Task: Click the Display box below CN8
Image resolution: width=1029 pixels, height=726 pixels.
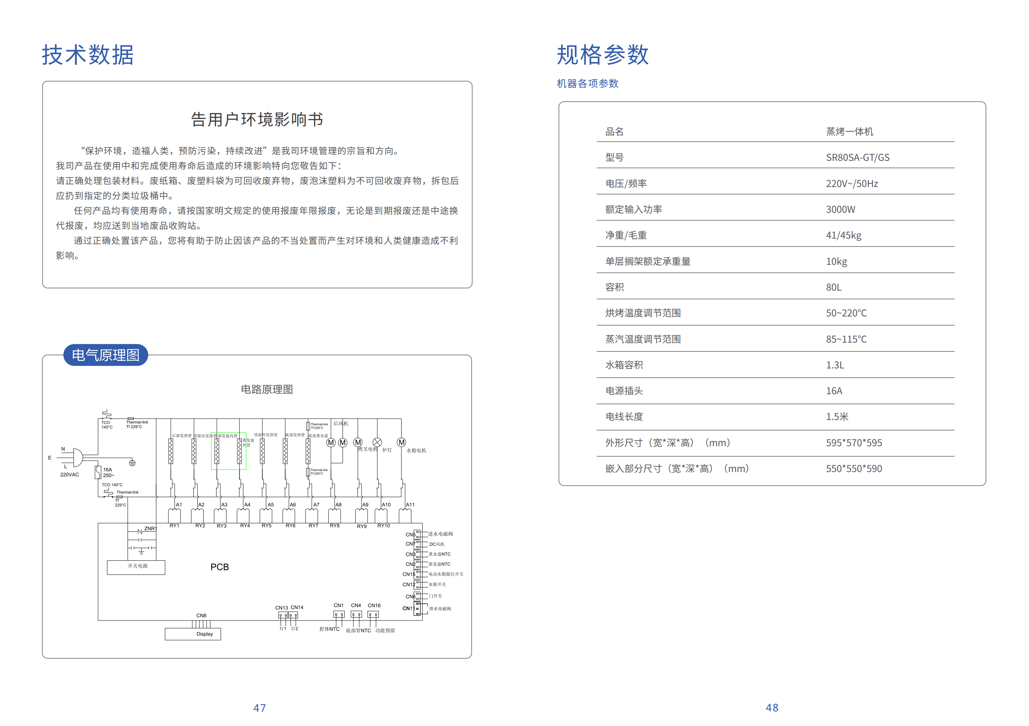Action: [x=193, y=634]
